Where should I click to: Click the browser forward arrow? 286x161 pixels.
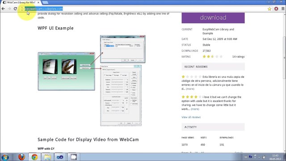[9, 8]
